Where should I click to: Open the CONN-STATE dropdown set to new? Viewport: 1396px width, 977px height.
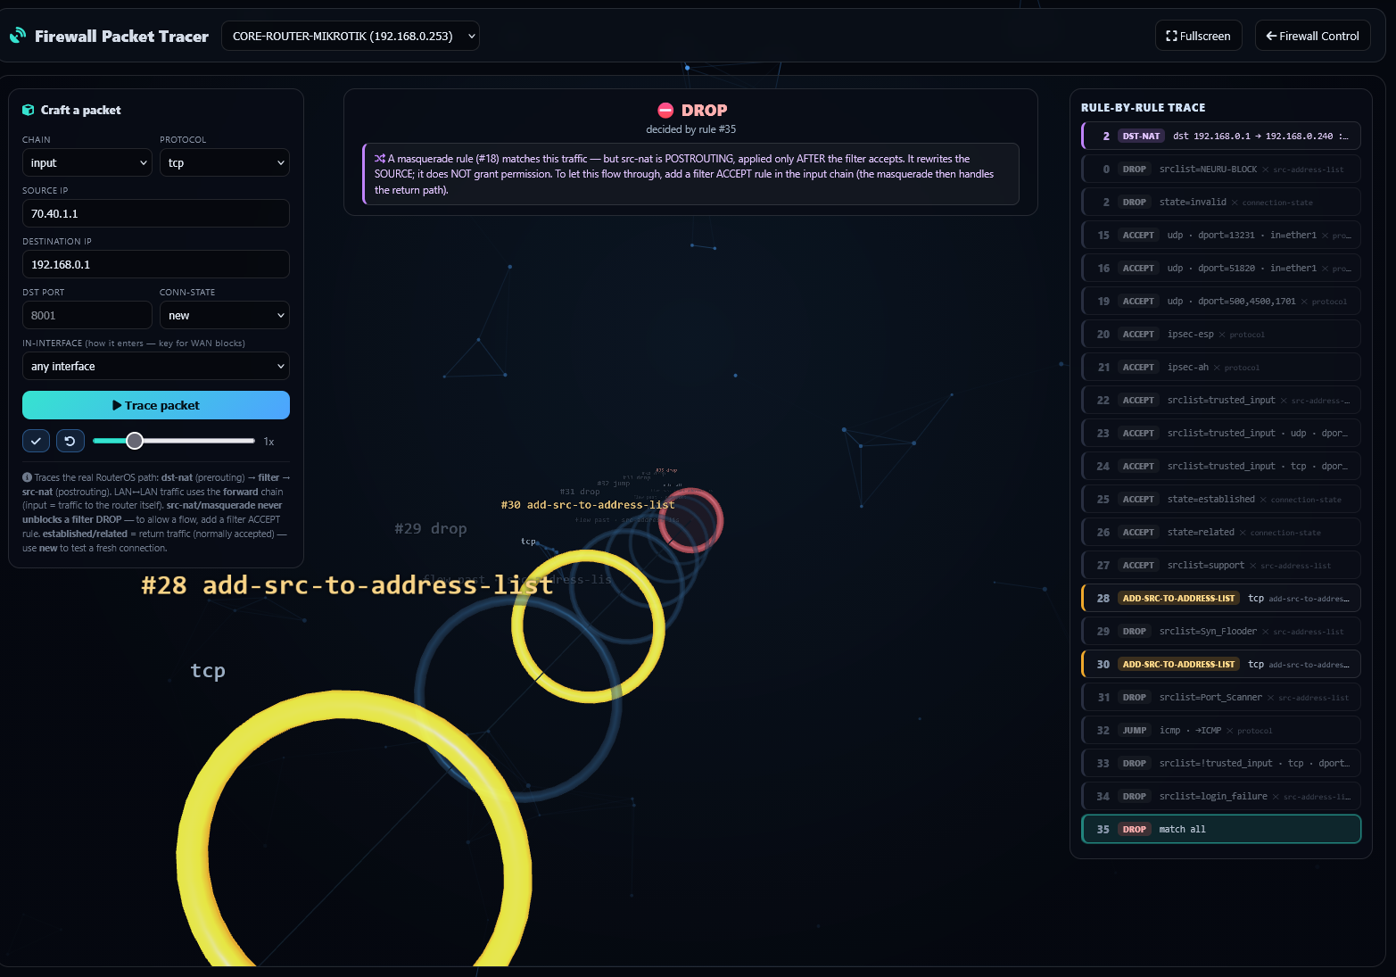(225, 315)
